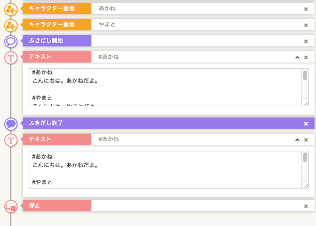The height and width of the screenshot is (226, 316).
Task: Click the speech bubble icon for ふきだし終了
Action: click(11, 124)
